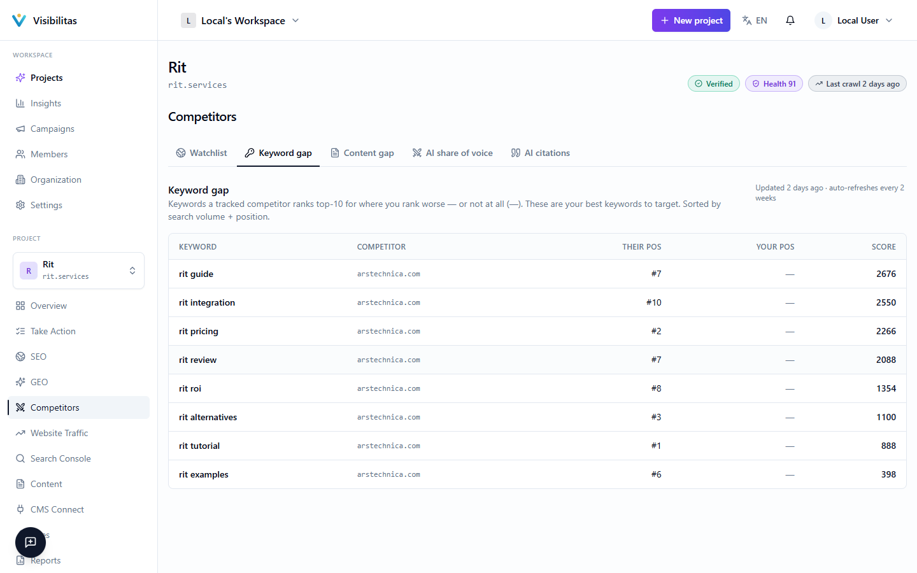This screenshot has height=573, width=917.
Task: Open Take Action checklist
Action: click(78, 331)
